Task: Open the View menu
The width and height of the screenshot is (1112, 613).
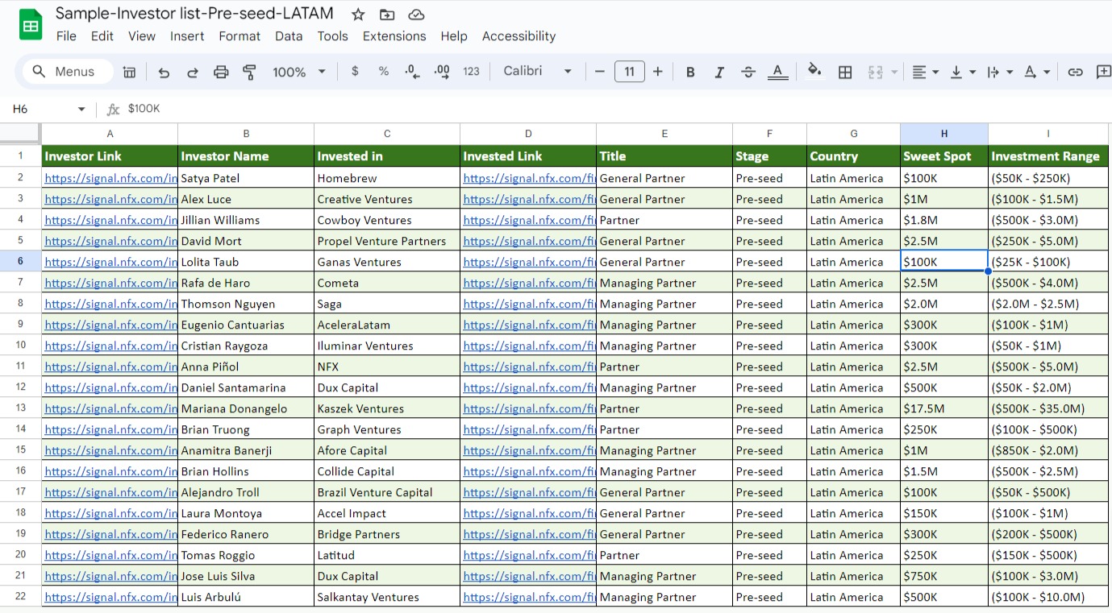Action: (142, 36)
